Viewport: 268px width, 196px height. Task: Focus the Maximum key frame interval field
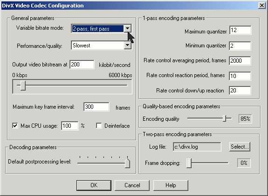pyautogui.click(x=96, y=107)
